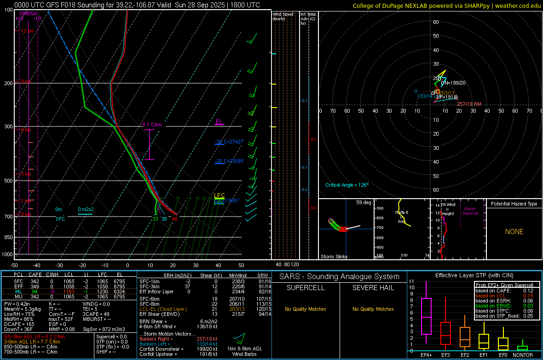
Task: Click '257/19 RM' right mover label
Action: pos(469,104)
